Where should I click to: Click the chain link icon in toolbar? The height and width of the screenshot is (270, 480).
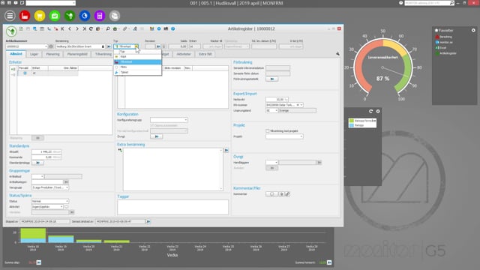pyautogui.click(x=125, y=28)
